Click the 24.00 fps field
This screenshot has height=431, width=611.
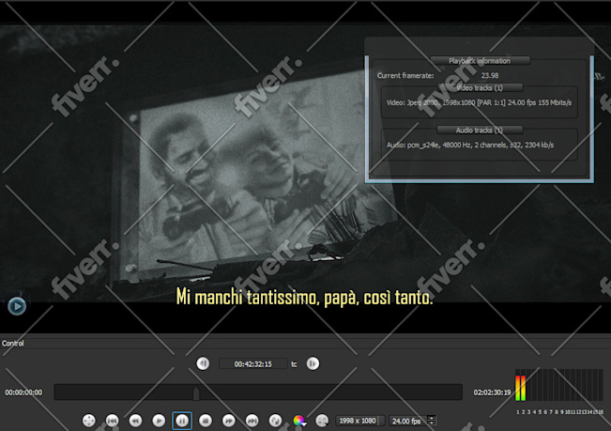point(407,422)
